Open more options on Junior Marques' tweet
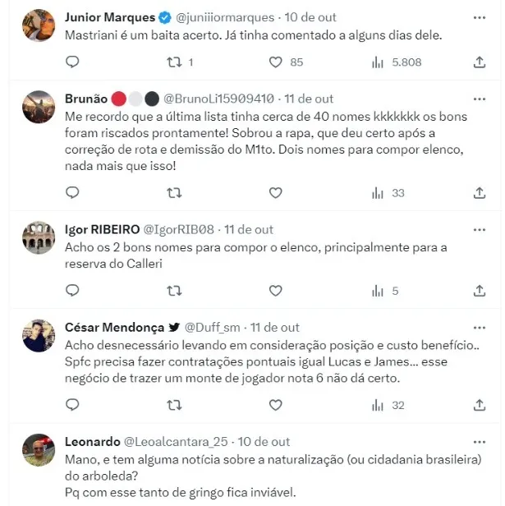505x506 pixels. (x=480, y=17)
